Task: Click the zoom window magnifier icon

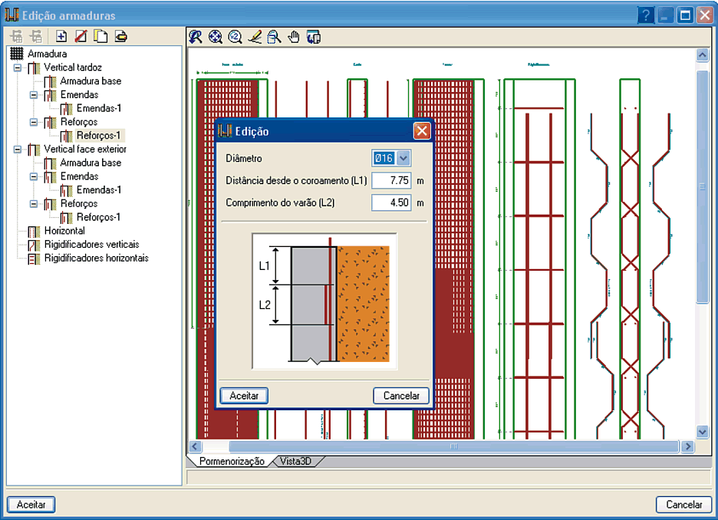Action: pyautogui.click(x=274, y=36)
